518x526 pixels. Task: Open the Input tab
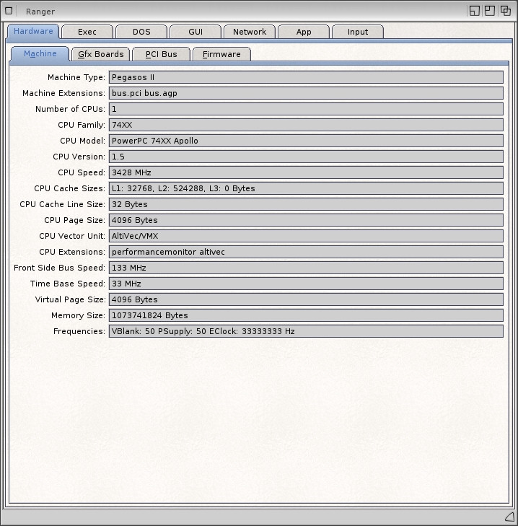pyautogui.click(x=358, y=32)
